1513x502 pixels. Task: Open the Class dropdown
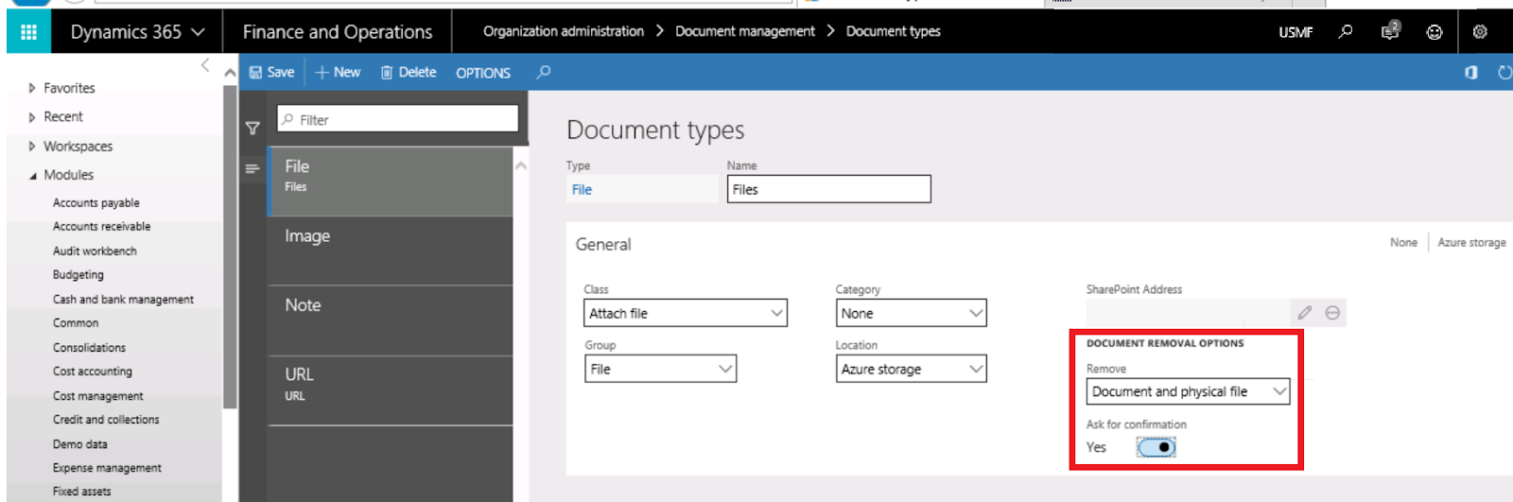[x=686, y=313]
